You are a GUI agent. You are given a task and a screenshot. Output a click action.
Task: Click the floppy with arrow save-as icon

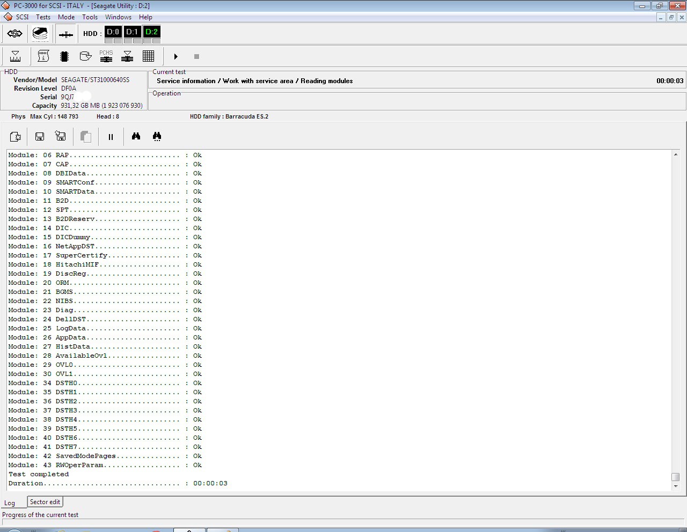coord(61,137)
